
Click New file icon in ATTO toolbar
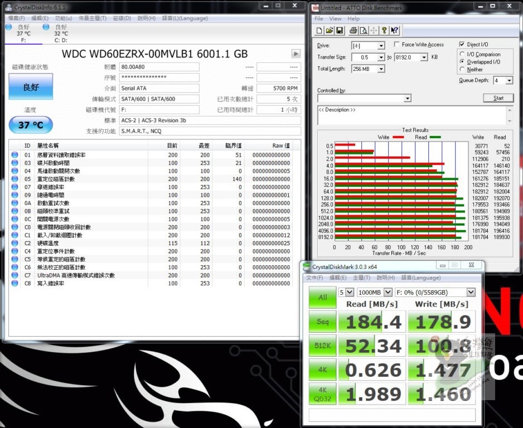[x=319, y=31]
